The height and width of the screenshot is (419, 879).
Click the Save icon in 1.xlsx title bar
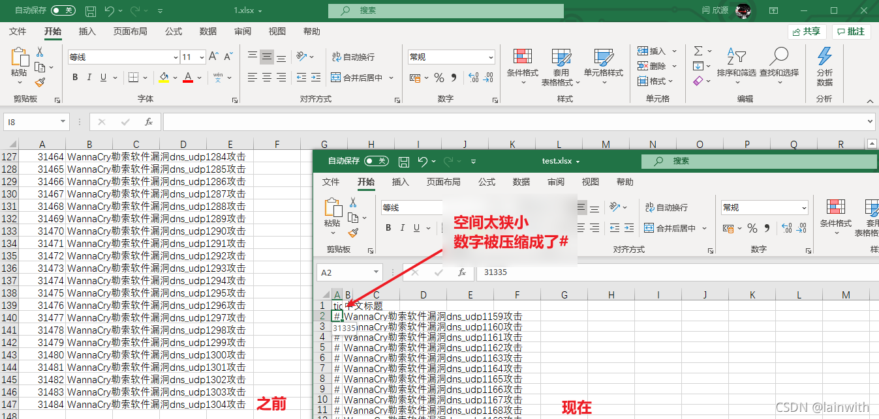91,11
